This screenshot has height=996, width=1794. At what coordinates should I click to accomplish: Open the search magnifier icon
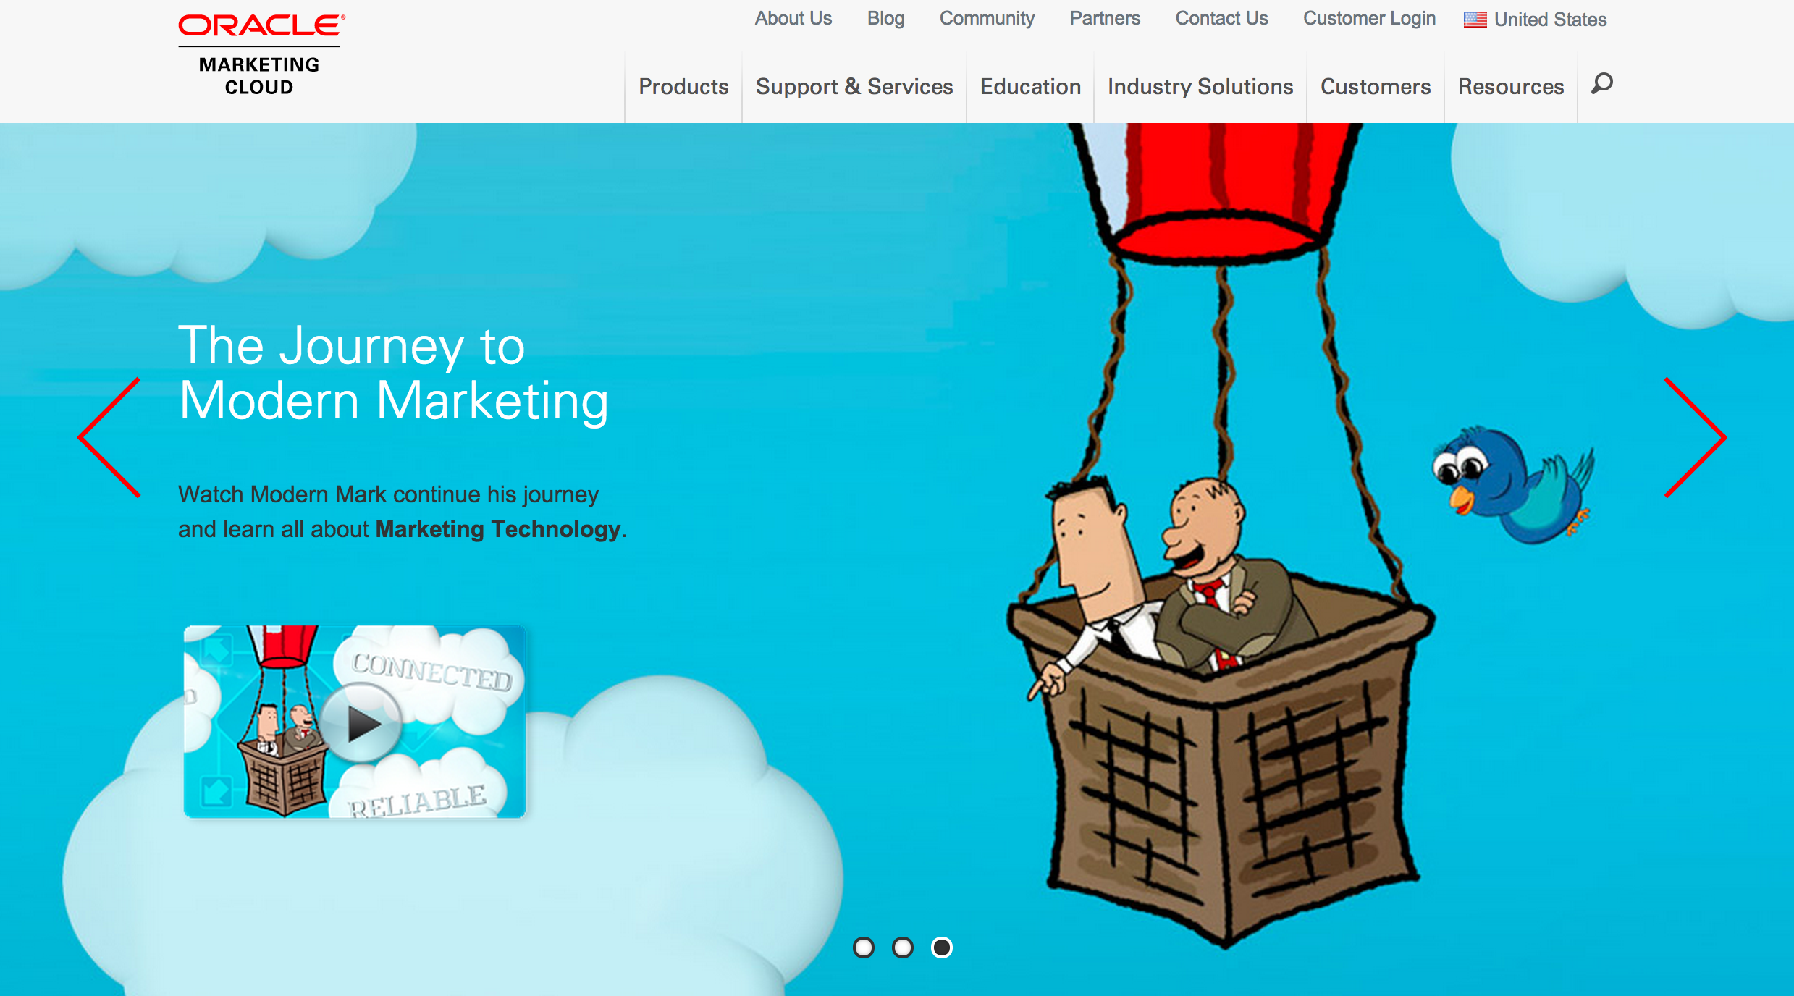coord(1602,84)
